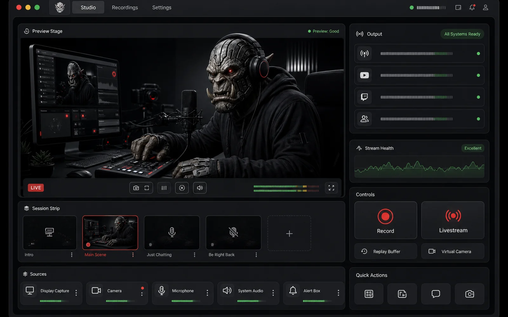The height and width of the screenshot is (317, 508).
Task: Open the Intro scene options menu
Action: click(x=72, y=255)
